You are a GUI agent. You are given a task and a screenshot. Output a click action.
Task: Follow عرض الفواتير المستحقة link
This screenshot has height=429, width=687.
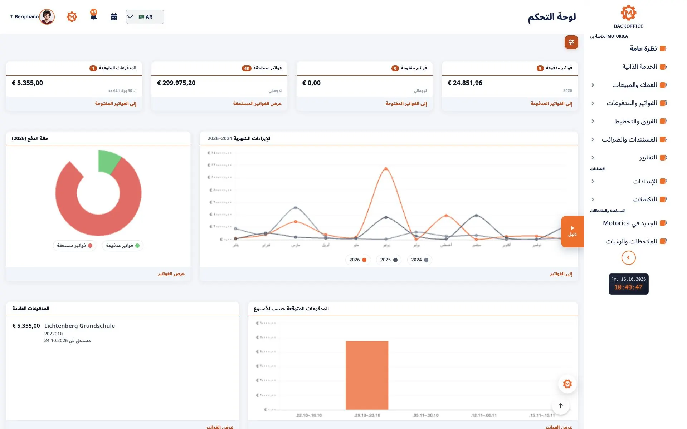(x=257, y=104)
